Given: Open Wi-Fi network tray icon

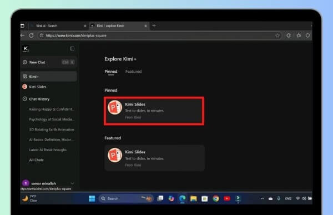Looking at the screenshot, I should [x=297, y=198].
